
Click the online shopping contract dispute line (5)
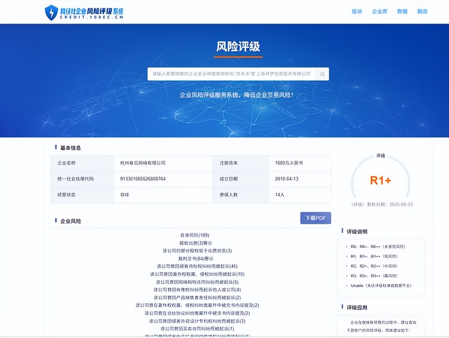pyautogui.click(x=197, y=282)
